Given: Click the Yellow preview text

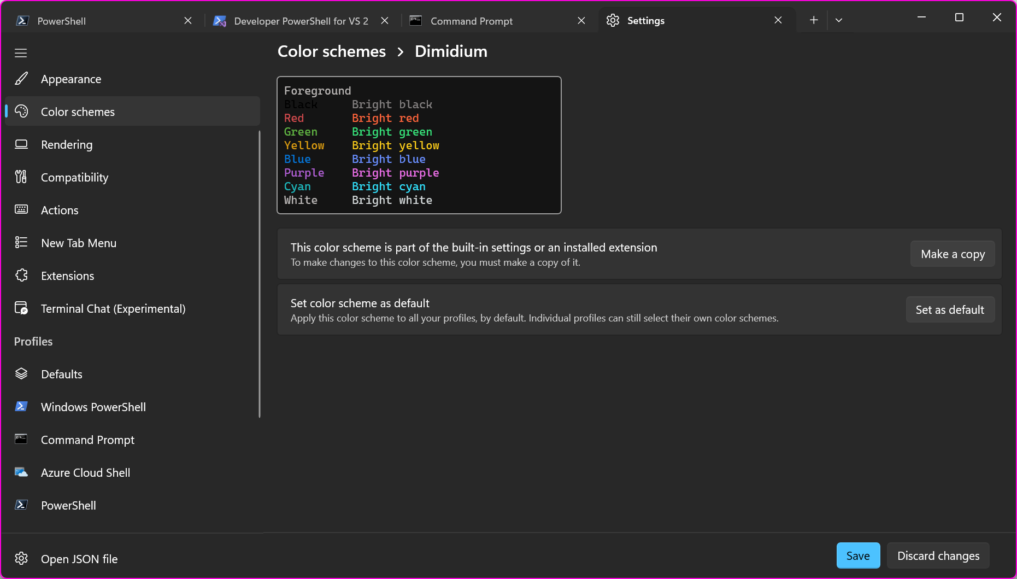Looking at the screenshot, I should tap(304, 145).
